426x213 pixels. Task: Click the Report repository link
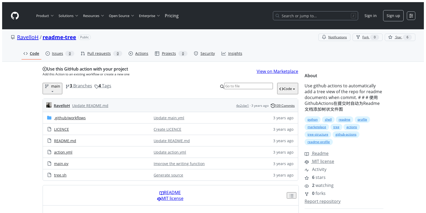[322, 201]
